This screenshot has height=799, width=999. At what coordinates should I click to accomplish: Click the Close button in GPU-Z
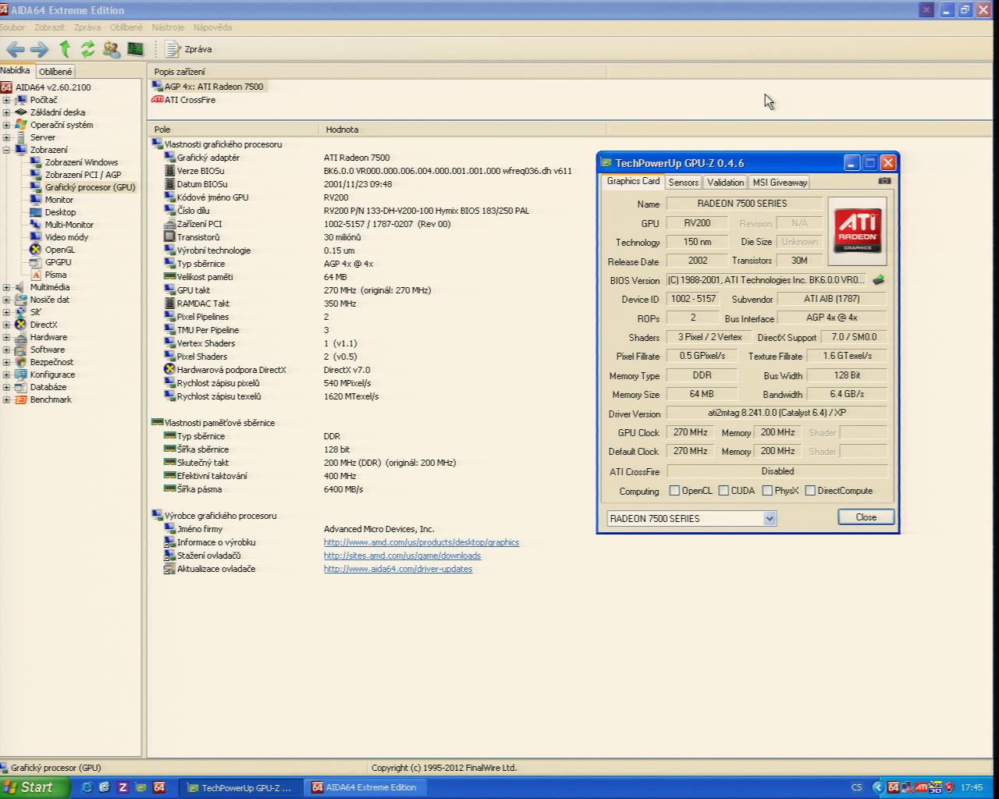(x=866, y=517)
